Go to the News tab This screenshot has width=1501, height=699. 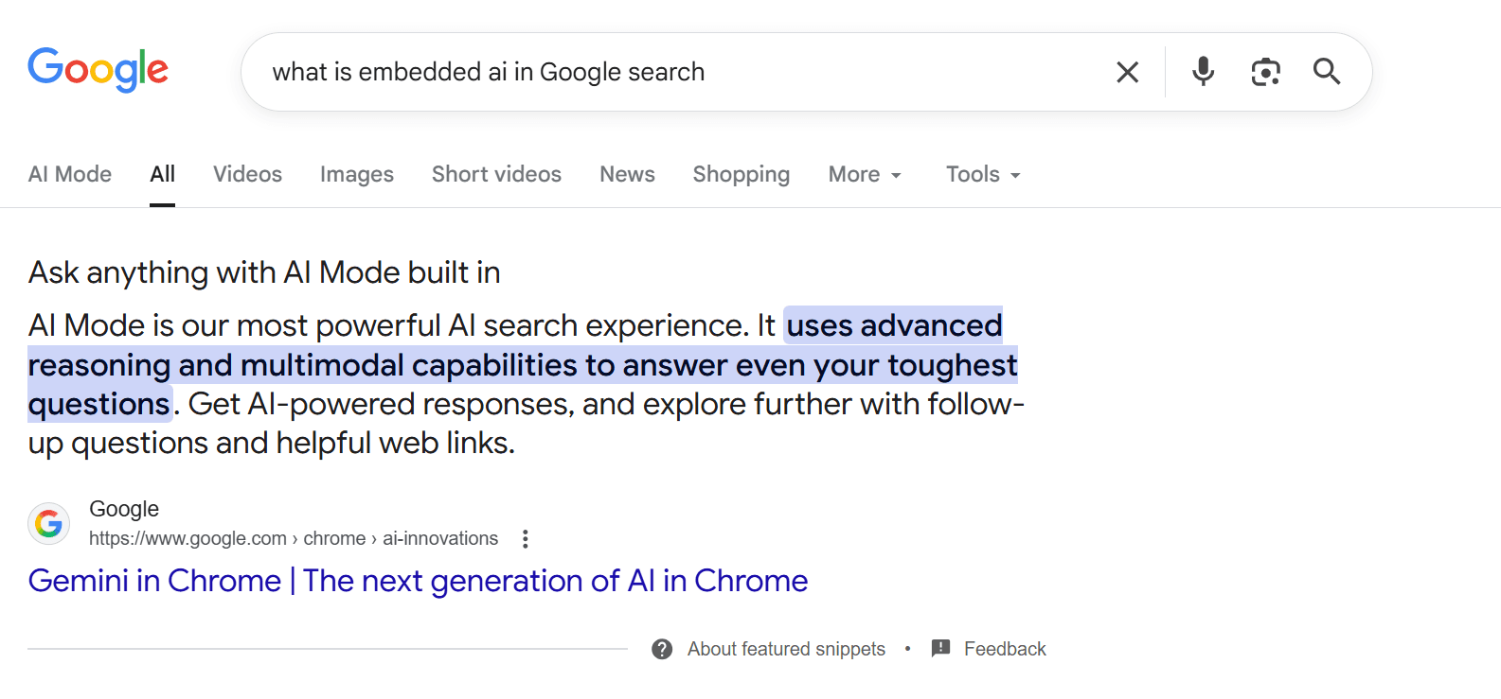coord(627,175)
